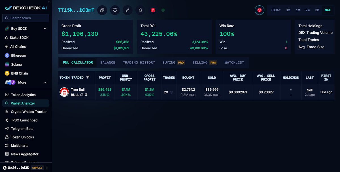Viewport: 340px width, 172px height.
Task: Sort by BOUGHT column header
Action: (x=188, y=78)
